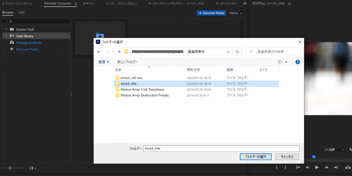Viewport: 352px width, 176px height.
Task: Open Discover Packs link in sidebar
Action: coord(27,49)
